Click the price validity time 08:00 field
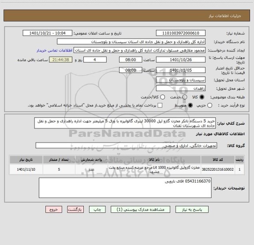Image resolution: width=254 pixels, height=245 pixels. (131, 70)
